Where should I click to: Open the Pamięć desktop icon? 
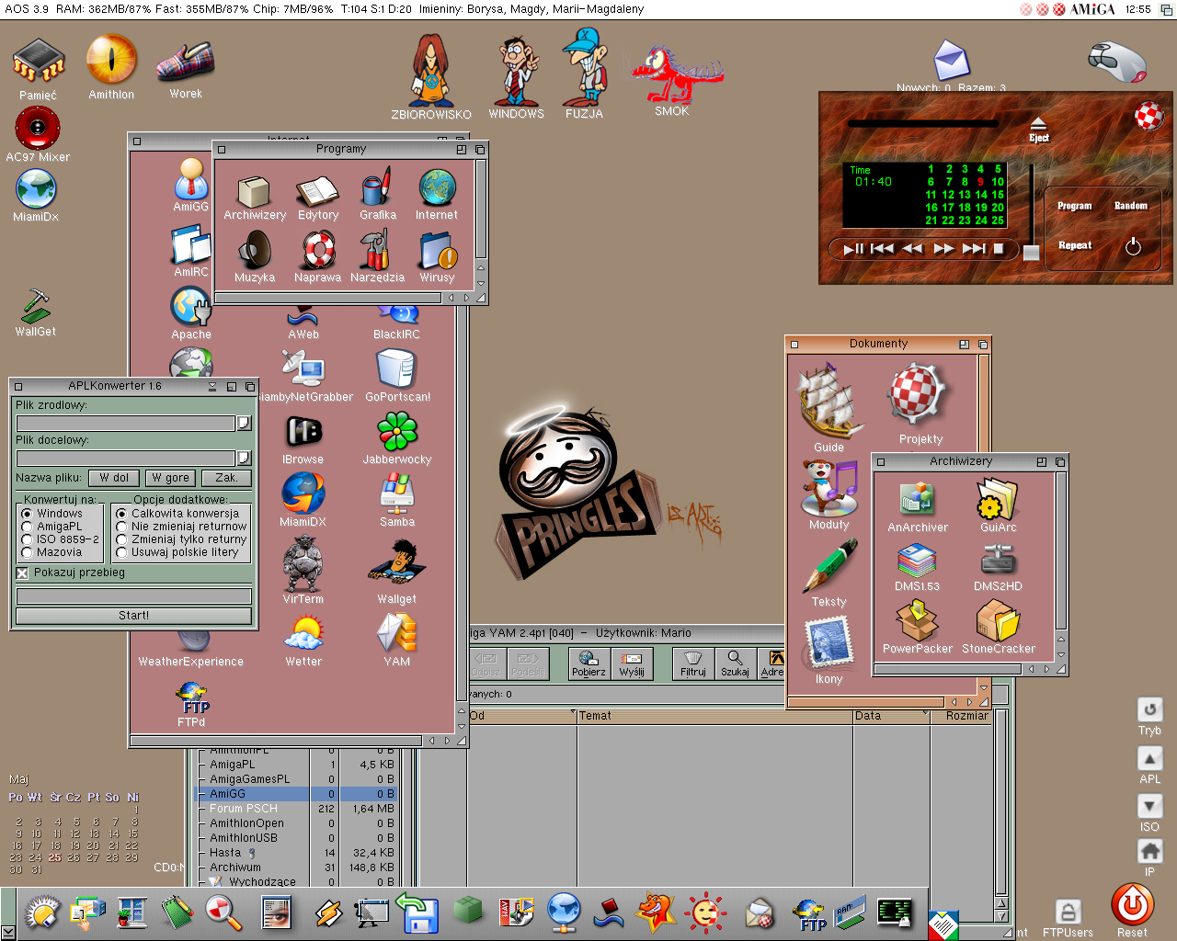38,61
